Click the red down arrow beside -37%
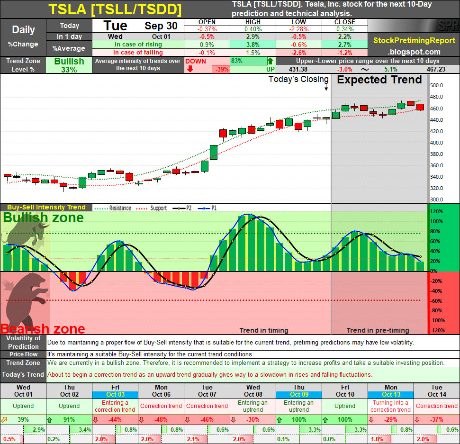This screenshot has width=460, height=444. click(x=417, y=420)
